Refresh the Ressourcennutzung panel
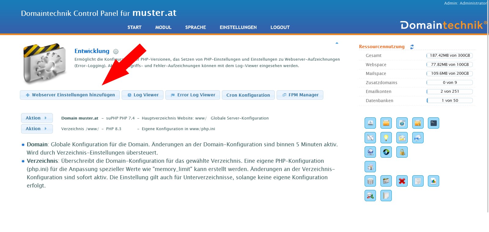Viewport: 489px width, 232px height. click(412, 47)
